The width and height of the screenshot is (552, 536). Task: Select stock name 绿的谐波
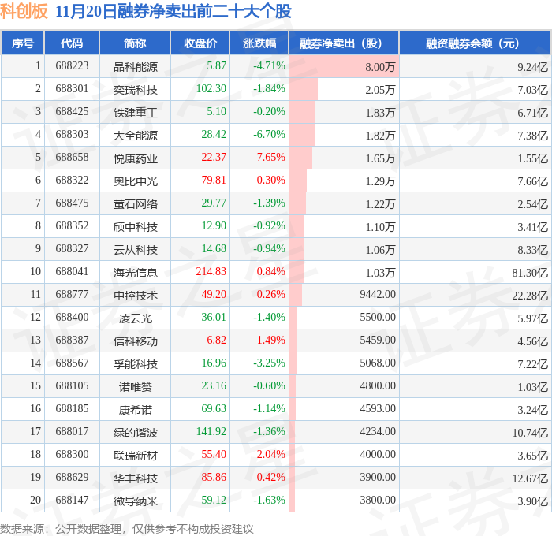point(135,433)
